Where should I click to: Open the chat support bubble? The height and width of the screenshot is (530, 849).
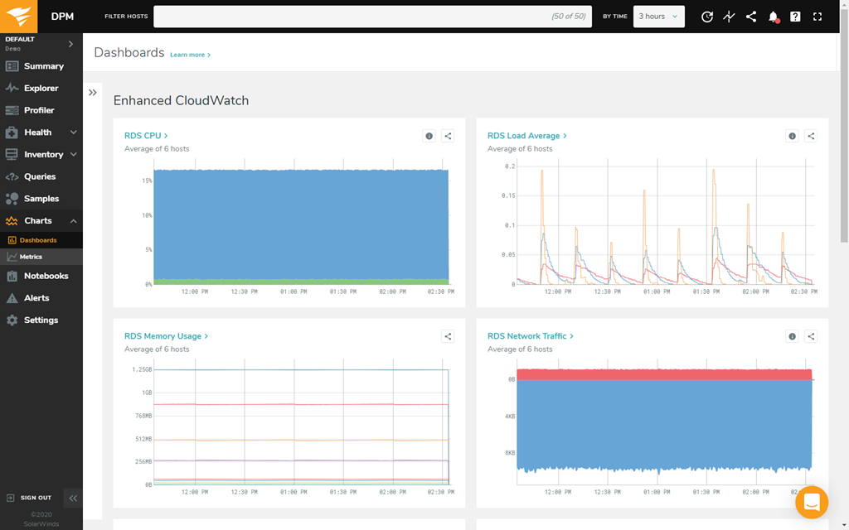pyautogui.click(x=812, y=502)
